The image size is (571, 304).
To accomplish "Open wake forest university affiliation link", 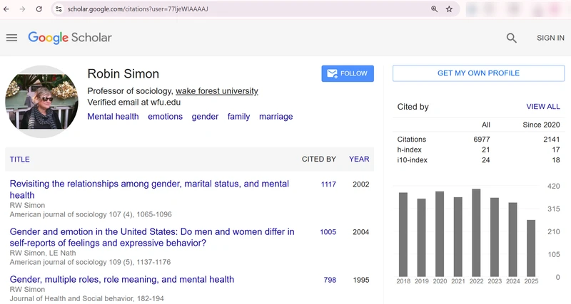I will tap(217, 91).
